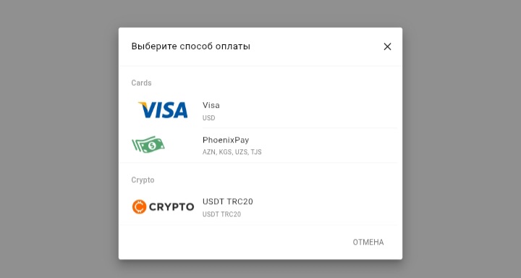Screen dimensions: 521x278
Task: Close the payment method dialog with X
Action: pyautogui.click(x=387, y=46)
